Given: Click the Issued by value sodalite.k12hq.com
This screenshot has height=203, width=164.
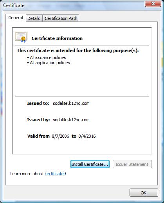Looking at the screenshot, I should pos(71,120).
